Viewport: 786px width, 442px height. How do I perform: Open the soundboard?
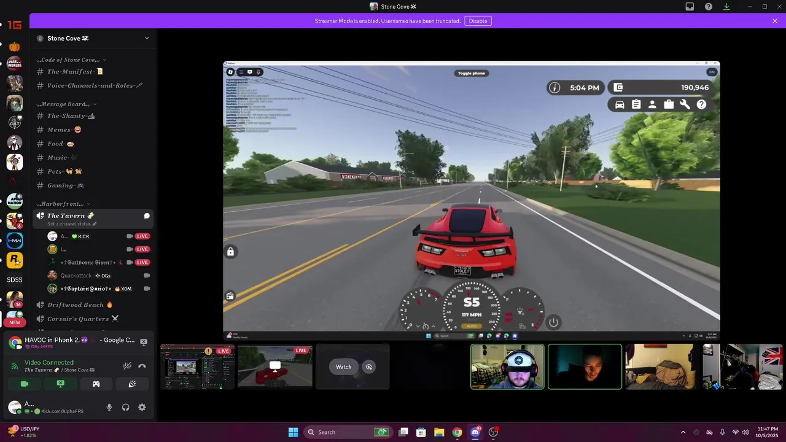point(132,384)
